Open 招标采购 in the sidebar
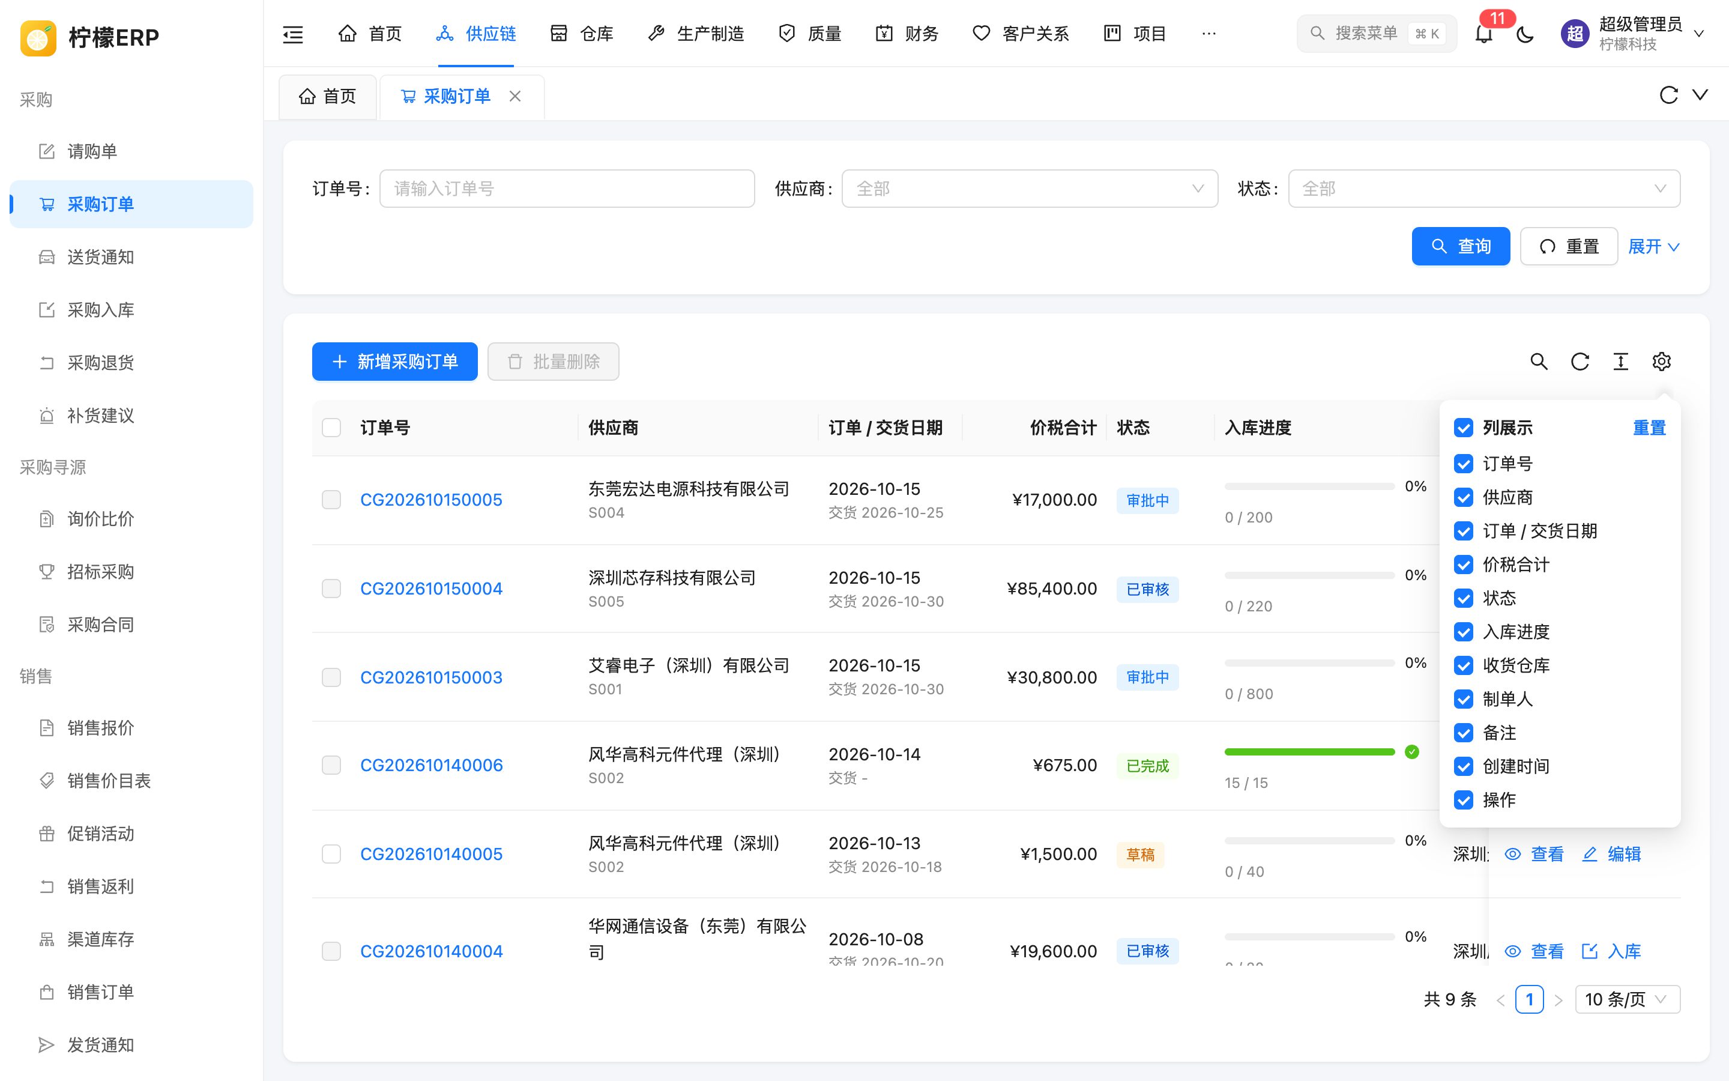The height and width of the screenshot is (1081, 1729). [131, 572]
